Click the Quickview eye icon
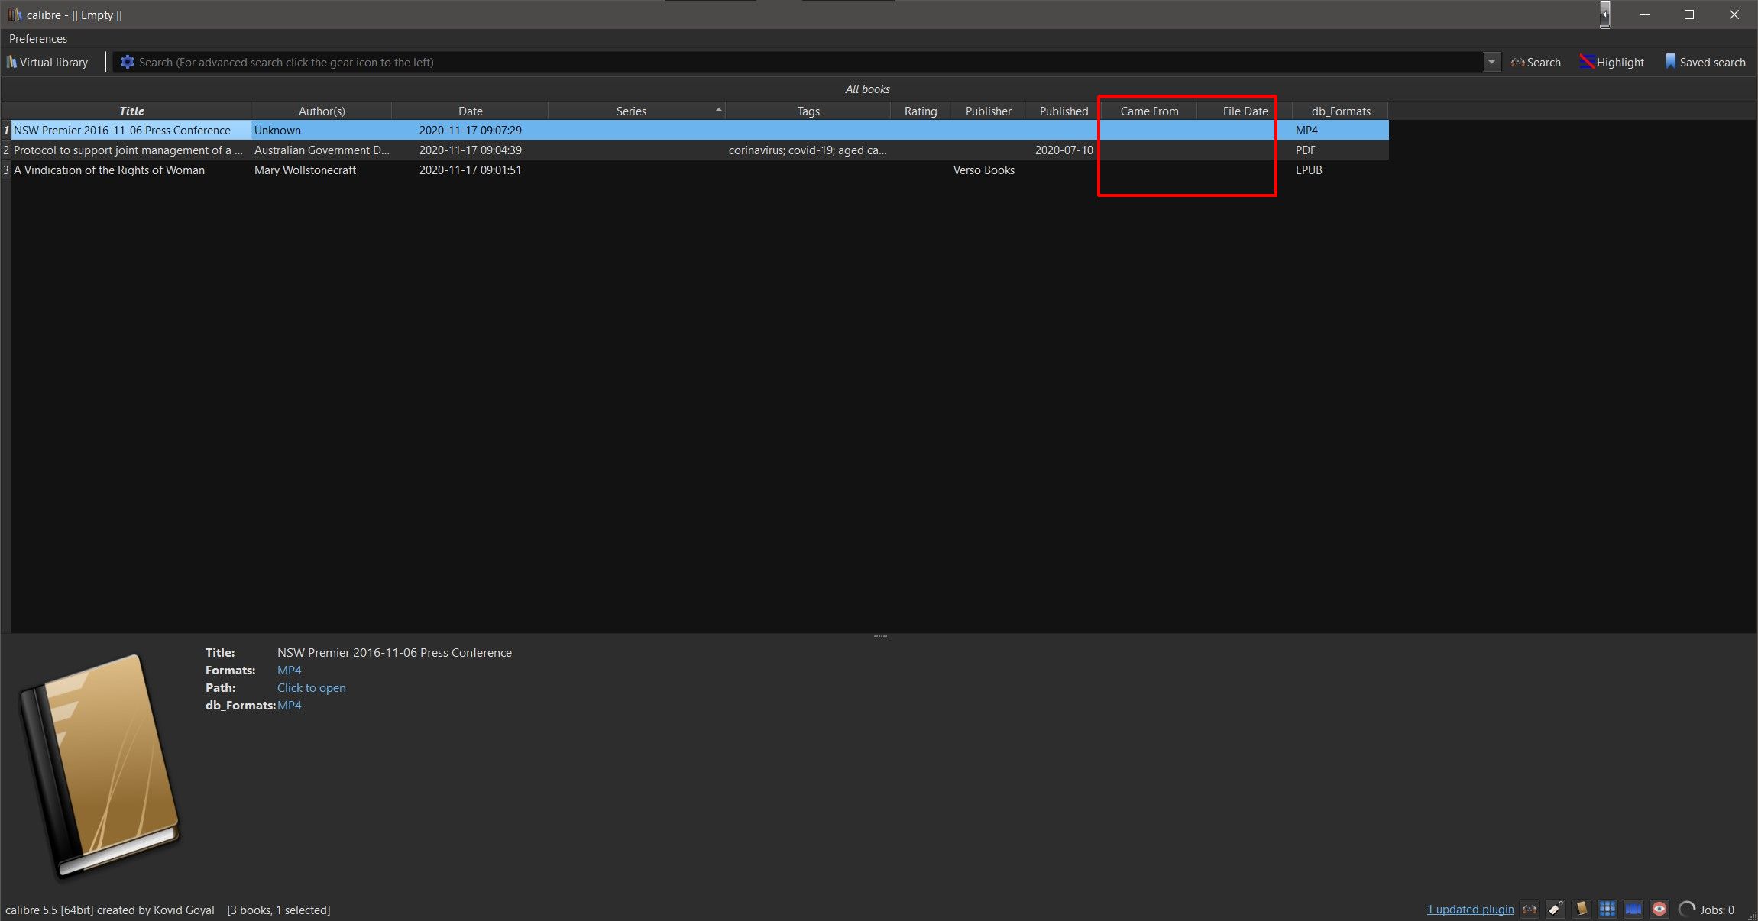The image size is (1758, 921). [1659, 910]
